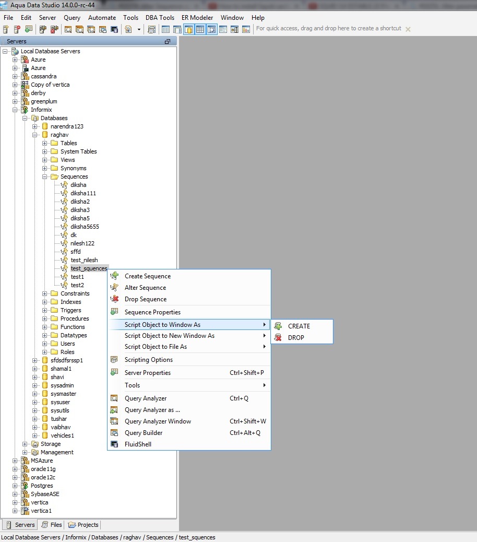Click the Unregister Server icon with red minus
The width and height of the screenshot is (477, 542).
(17, 29)
